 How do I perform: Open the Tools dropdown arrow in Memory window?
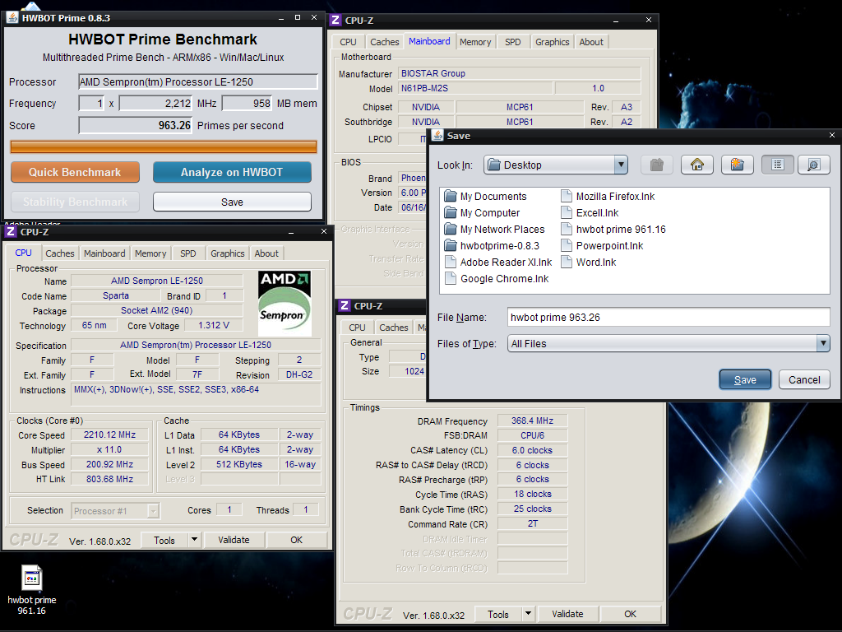click(x=529, y=614)
